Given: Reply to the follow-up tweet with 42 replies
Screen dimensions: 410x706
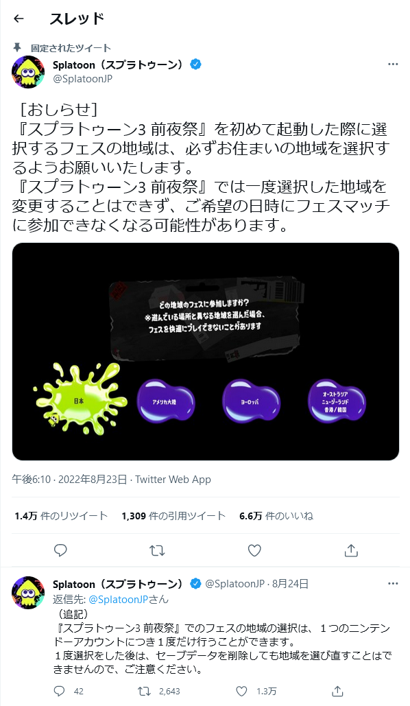Looking at the screenshot, I should coord(59,691).
